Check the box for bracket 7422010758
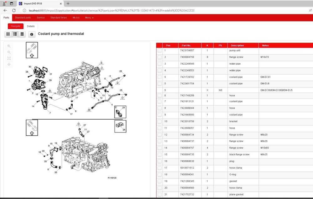Screen dimensions: 313x199 click(x=159, y=122)
